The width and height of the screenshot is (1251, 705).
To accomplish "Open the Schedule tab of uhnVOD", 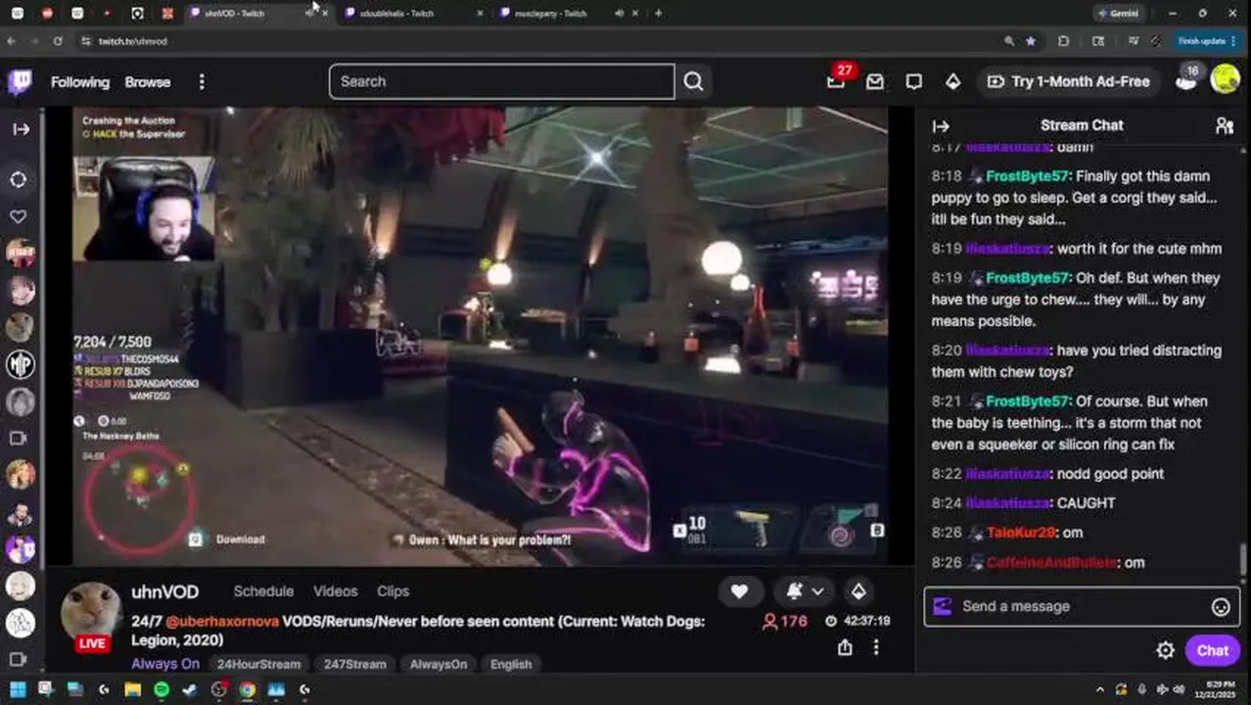I will point(263,591).
